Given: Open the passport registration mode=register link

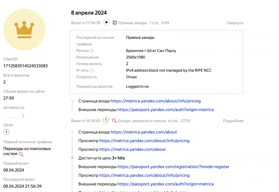Looking at the screenshot, I should click(x=173, y=167).
